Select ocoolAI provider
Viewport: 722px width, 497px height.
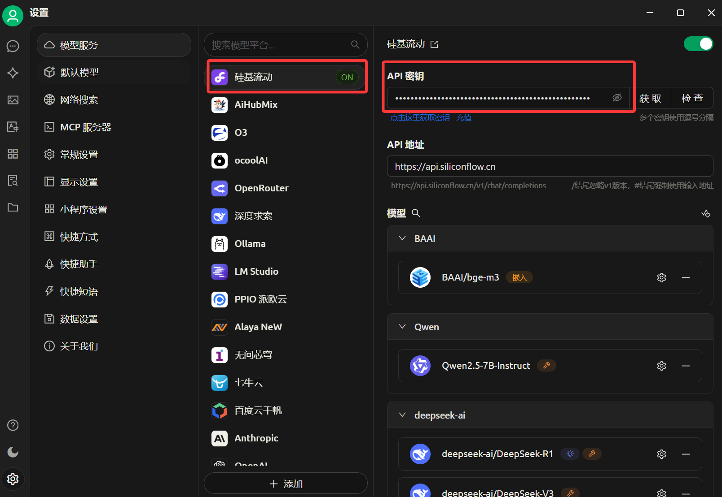(x=286, y=160)
